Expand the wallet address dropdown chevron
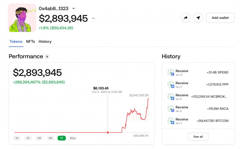The image size is (240, 149). [74, 8]
